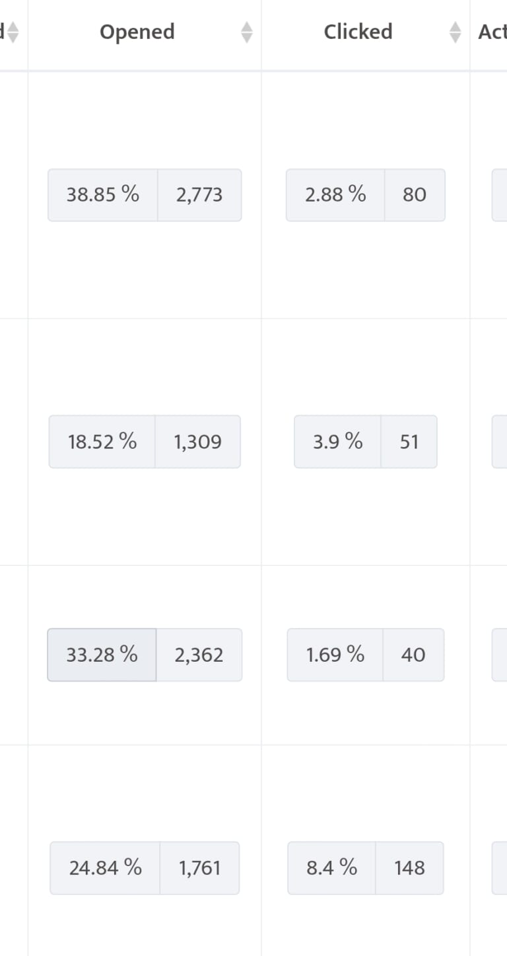The height and width of the screenshot is (956, 507).
Task: Click the highlighted 33.28 % badge
Action: click(x=102, y=655)
